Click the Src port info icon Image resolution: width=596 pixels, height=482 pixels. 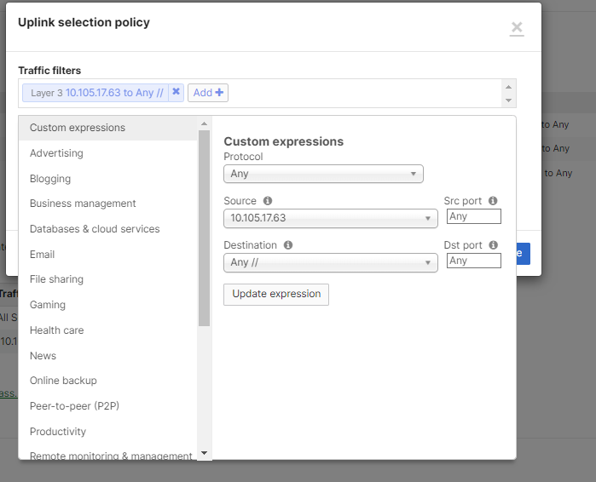point(494,201)
